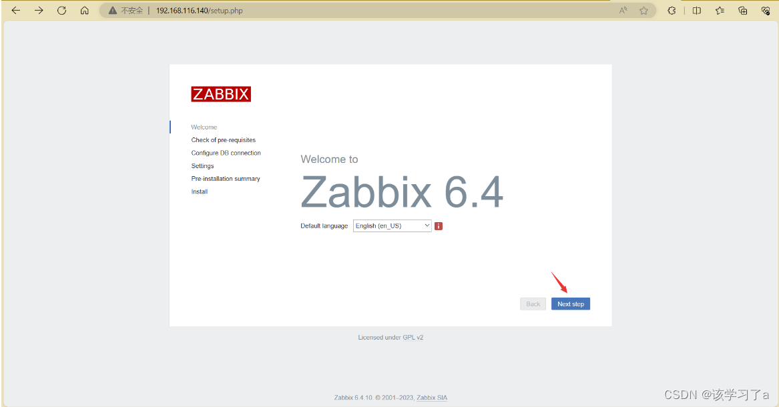The width and height of the screenshot is (779, 407).
Task: Open the Zabbix SIA link
Action: point(432,398)
